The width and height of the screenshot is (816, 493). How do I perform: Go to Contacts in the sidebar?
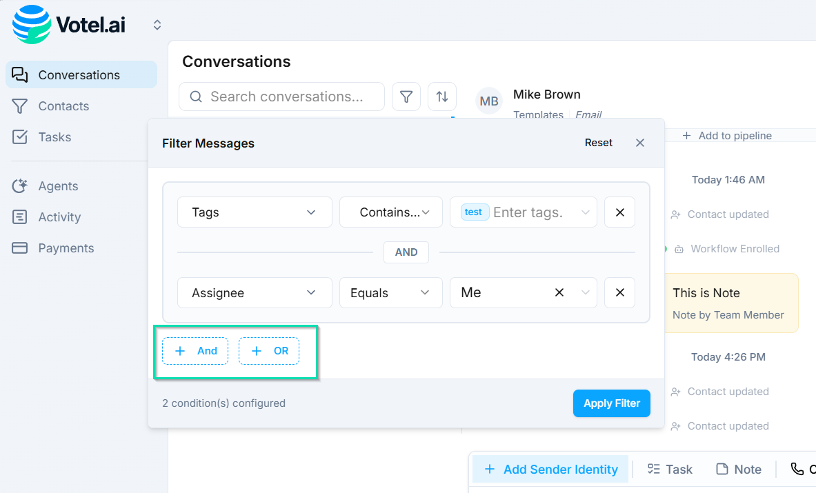click(x=63, y=106)
